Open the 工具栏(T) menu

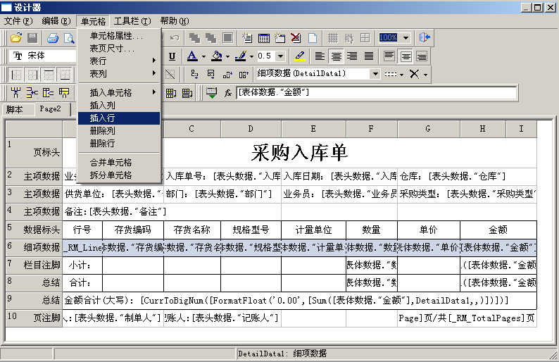(132, 21)
